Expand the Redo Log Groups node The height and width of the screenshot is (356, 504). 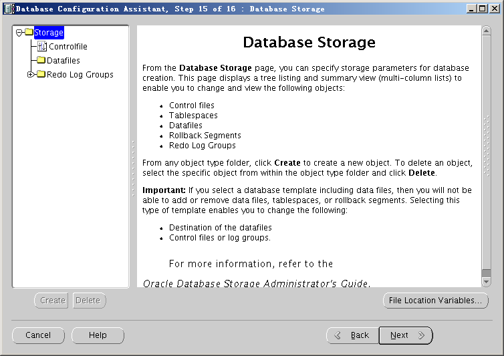pos(31,75)
